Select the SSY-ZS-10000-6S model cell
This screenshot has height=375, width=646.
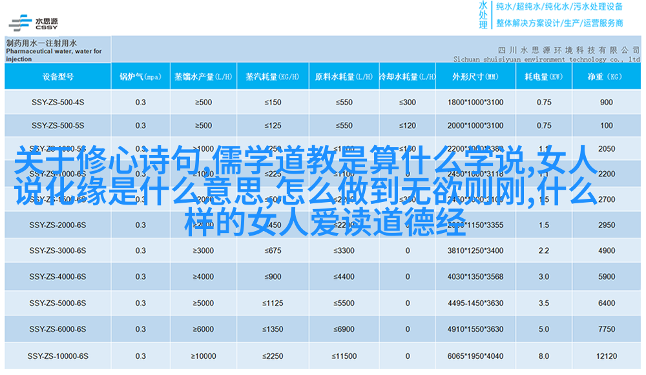57,356
